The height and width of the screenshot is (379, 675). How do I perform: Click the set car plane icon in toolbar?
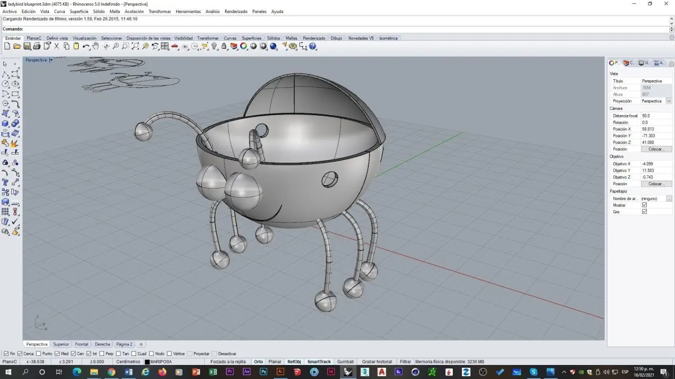point(175,46)
